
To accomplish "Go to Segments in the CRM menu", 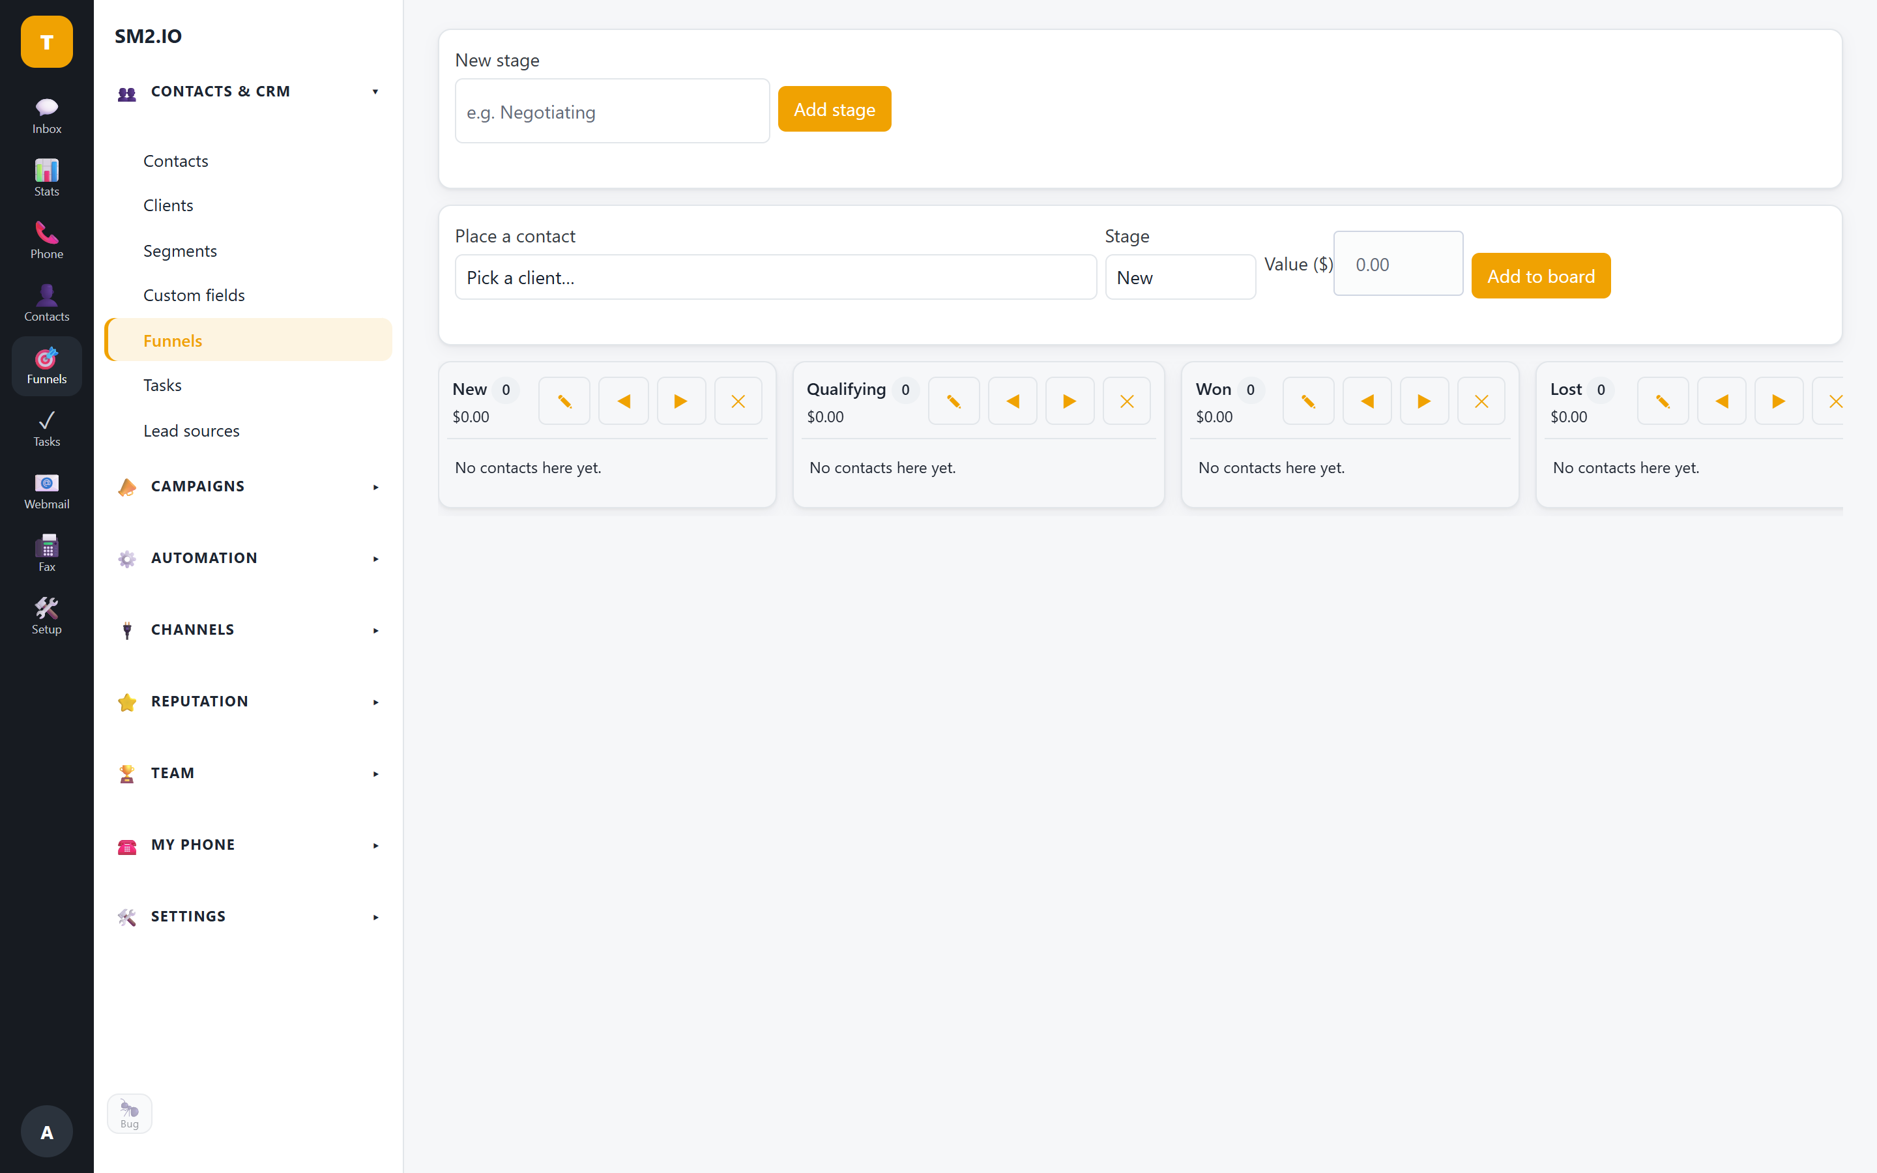I will (248, 251).
